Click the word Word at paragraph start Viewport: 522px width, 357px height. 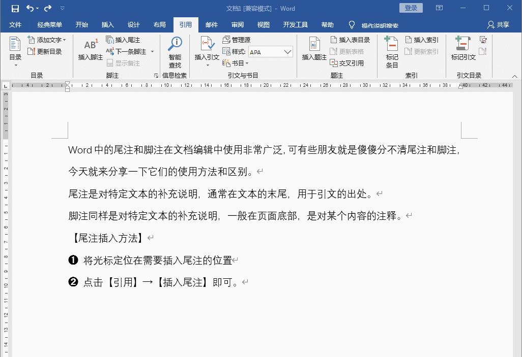click(x=80, y=150)
